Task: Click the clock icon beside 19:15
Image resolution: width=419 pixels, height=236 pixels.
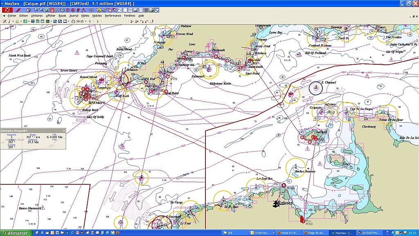Action: point(73,21)
